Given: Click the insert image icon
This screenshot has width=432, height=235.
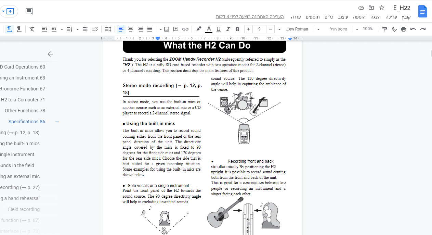Looking at the screenshot, I should click(167, 29).
